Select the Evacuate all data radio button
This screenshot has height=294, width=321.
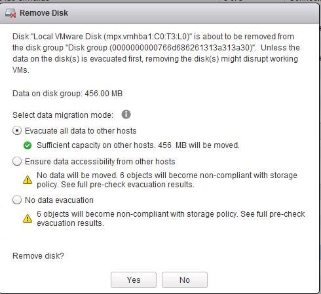click(x=17, y=130)
